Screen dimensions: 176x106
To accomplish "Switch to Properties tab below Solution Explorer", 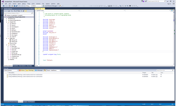I will 15,66.
